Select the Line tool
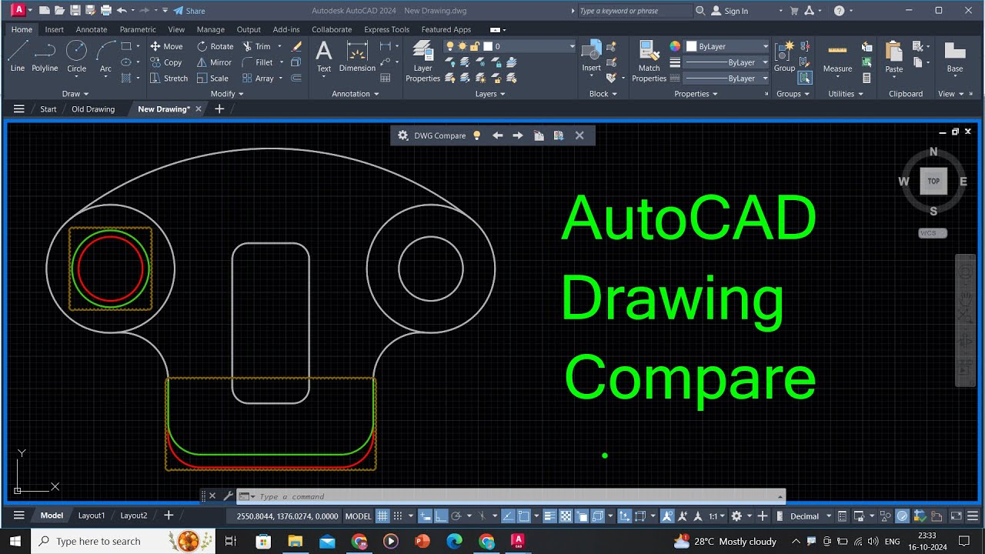This screenshot has width=985, height=554. click(x=17, y=56)
